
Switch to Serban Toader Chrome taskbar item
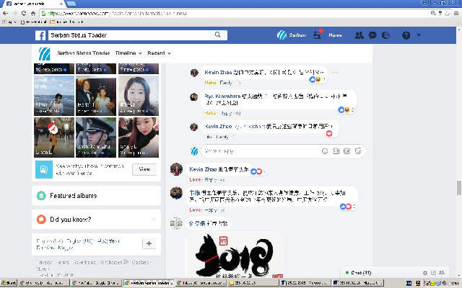tap(149, 283)
